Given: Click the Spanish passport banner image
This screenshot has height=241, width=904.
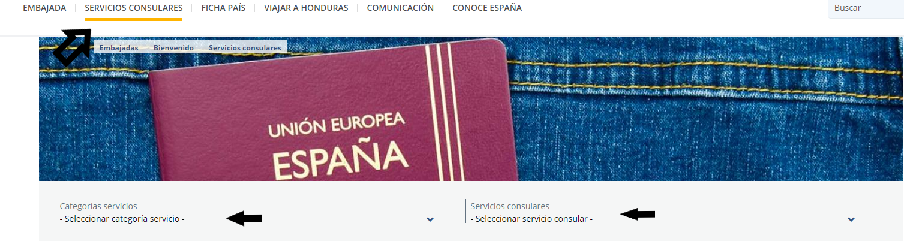Looking at the screenshot, I should [471, 109].
